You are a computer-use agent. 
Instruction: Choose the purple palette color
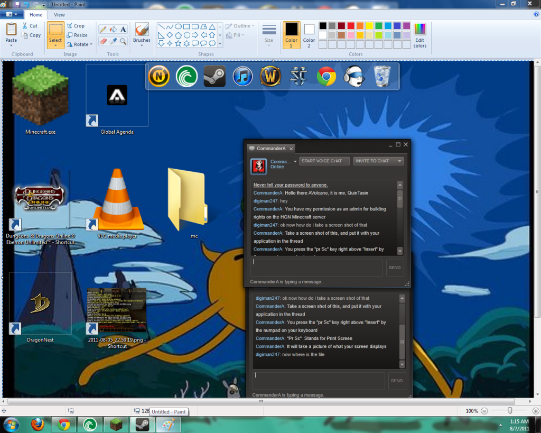pyautogui.click(x=406, y=26)
